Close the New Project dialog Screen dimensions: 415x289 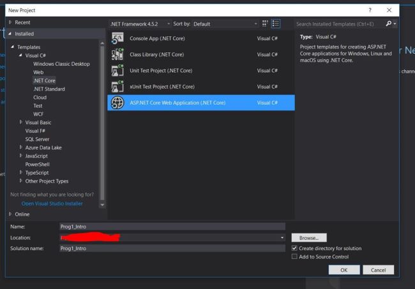click(x=389, y=10)
